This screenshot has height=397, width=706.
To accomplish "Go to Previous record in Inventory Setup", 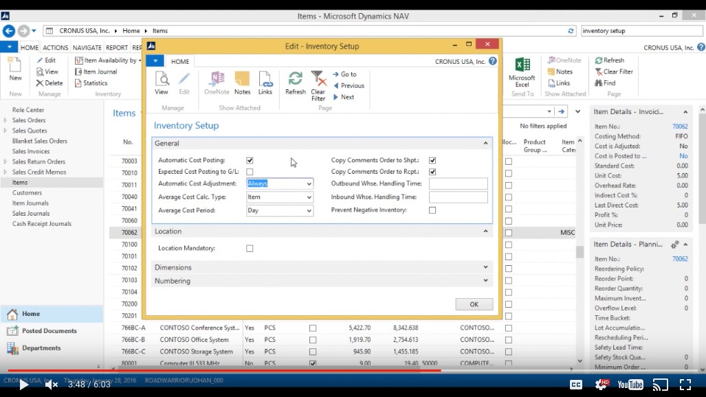I will point(349,86).
